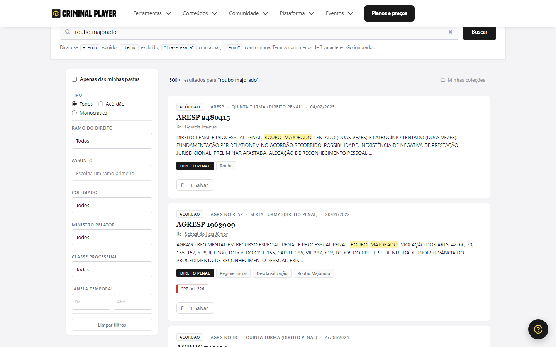This screenshot has width=556, height=347.
Task: Open the Classe Processual dropdown
Action: pos(112,270)
